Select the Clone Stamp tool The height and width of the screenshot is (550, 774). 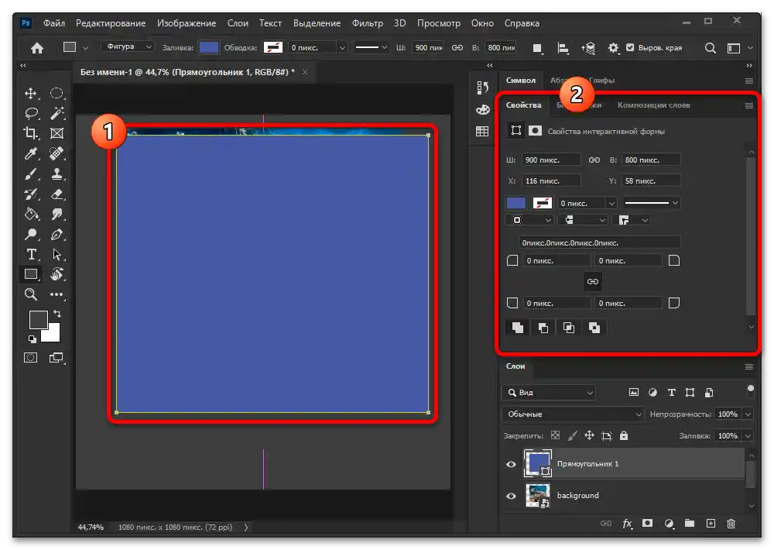pos(57,174)
